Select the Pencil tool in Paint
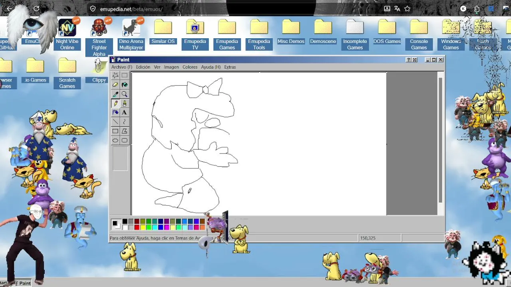511x287 pixels. [x=115, y=103]
